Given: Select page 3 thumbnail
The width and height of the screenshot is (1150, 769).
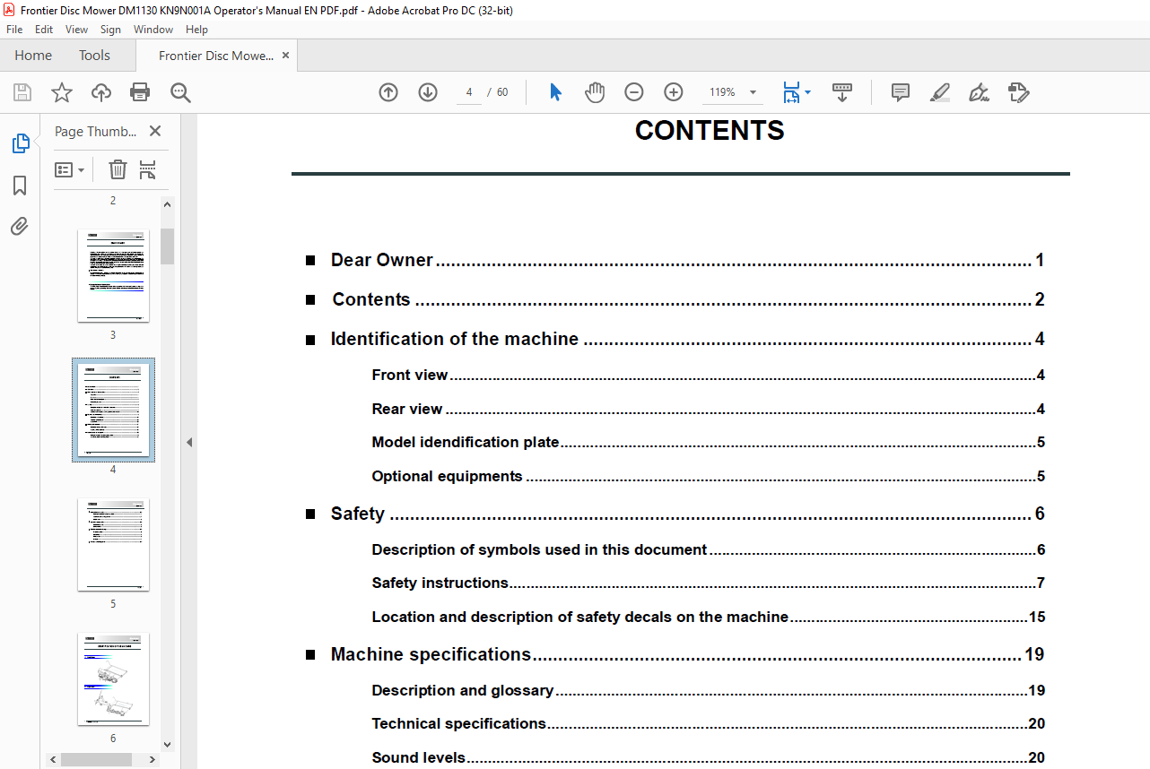Looking at the screenshot, I should [113, 275].
